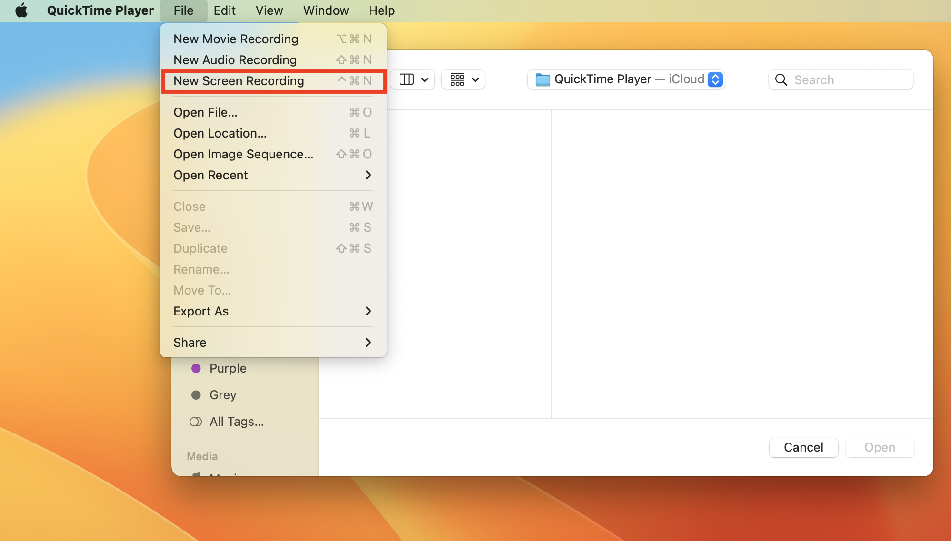Toggle the All Tags option
951x541 pixels.
point(236,420)
